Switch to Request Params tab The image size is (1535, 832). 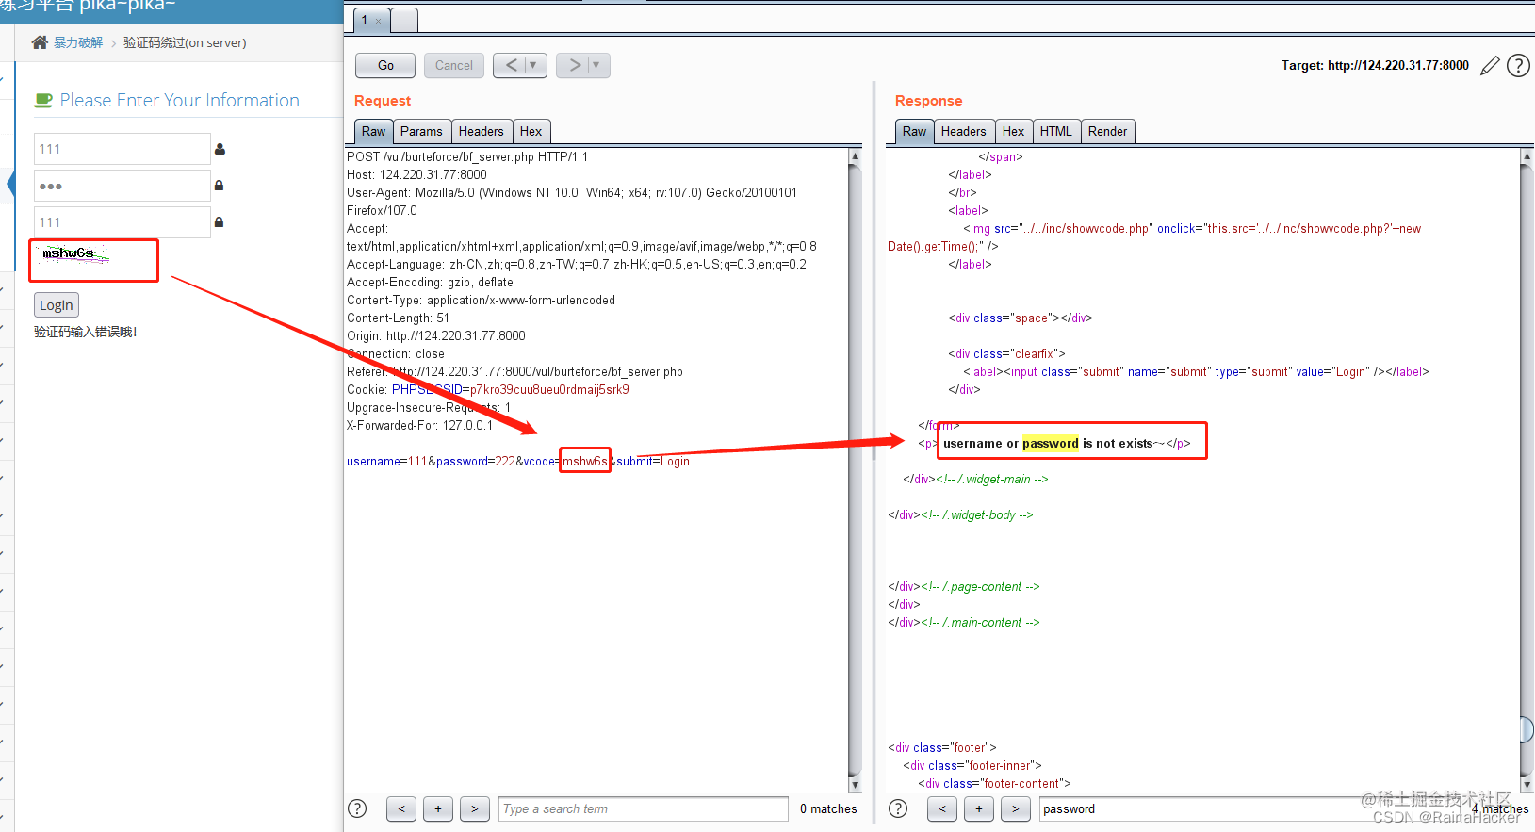tap(421, 131)
